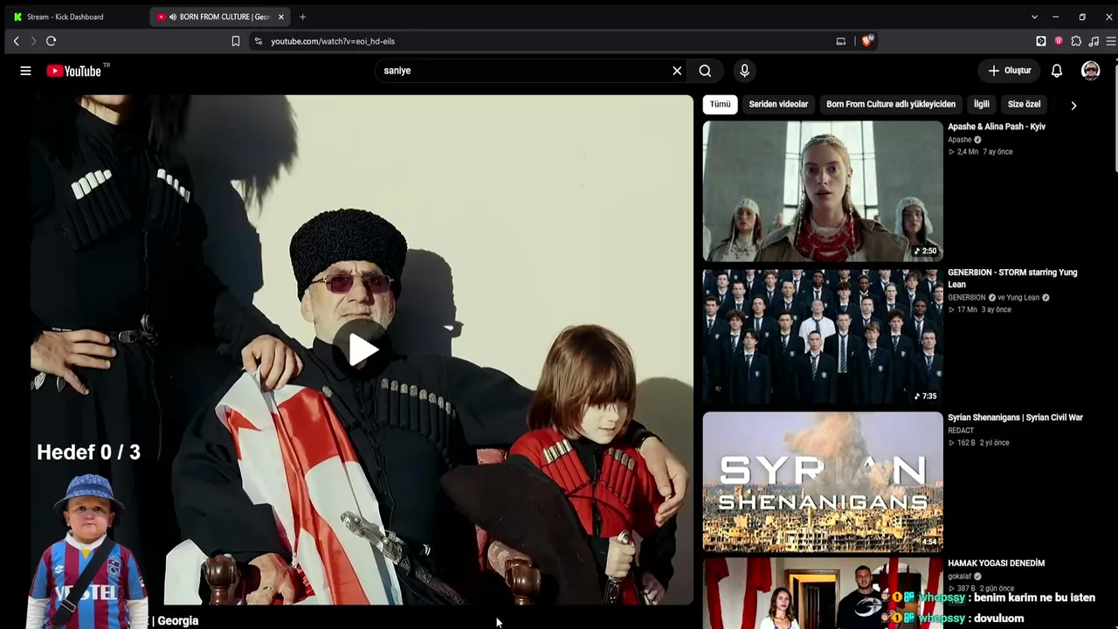This screenshot has width=1118, height=629.
Task: Open the browser extensions puzzle icon
Action: [x=1076, y=41]
